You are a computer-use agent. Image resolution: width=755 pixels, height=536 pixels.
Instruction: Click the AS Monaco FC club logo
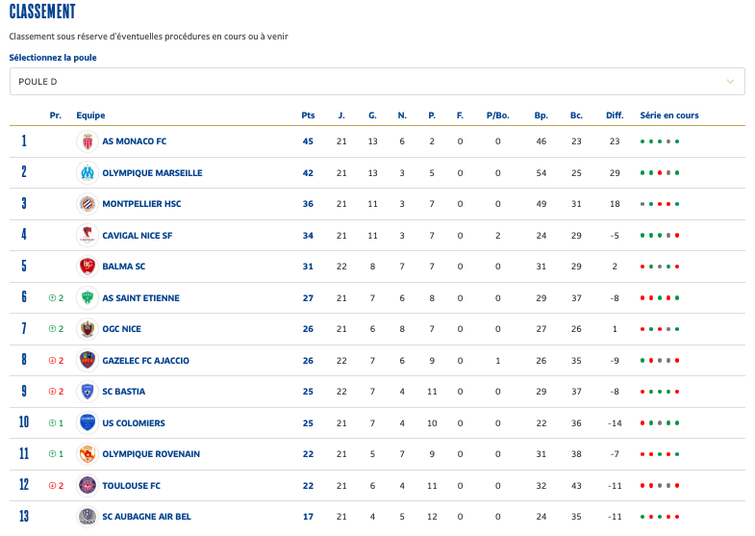(88, 141)
